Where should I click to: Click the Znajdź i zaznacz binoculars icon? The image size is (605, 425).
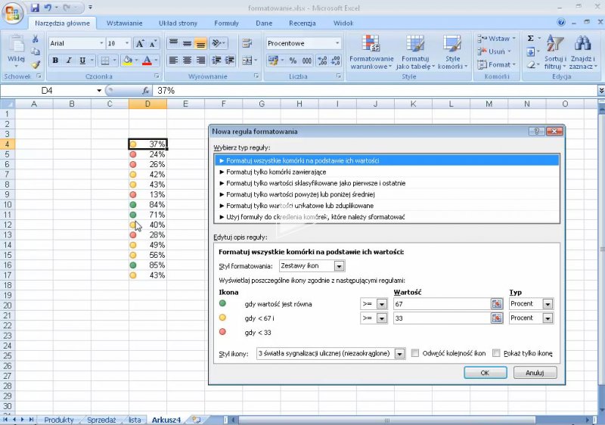click(x=582, y=51)
